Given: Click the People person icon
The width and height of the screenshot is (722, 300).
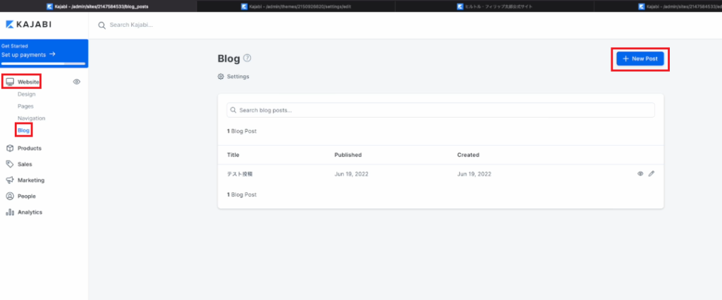Looking at the screenshot, I should [x=10, y=196].
